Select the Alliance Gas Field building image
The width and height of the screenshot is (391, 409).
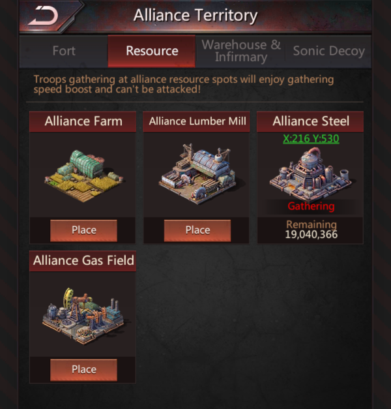(84, 316)
